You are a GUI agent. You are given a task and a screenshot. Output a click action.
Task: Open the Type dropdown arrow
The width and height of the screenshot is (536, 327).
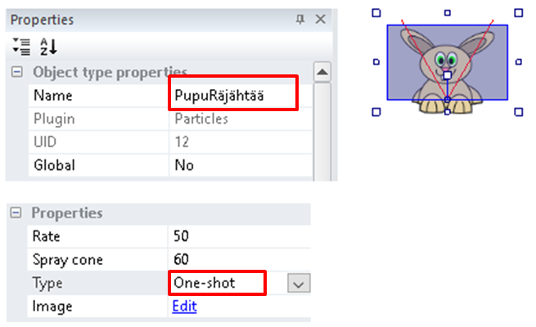point(299,284)
